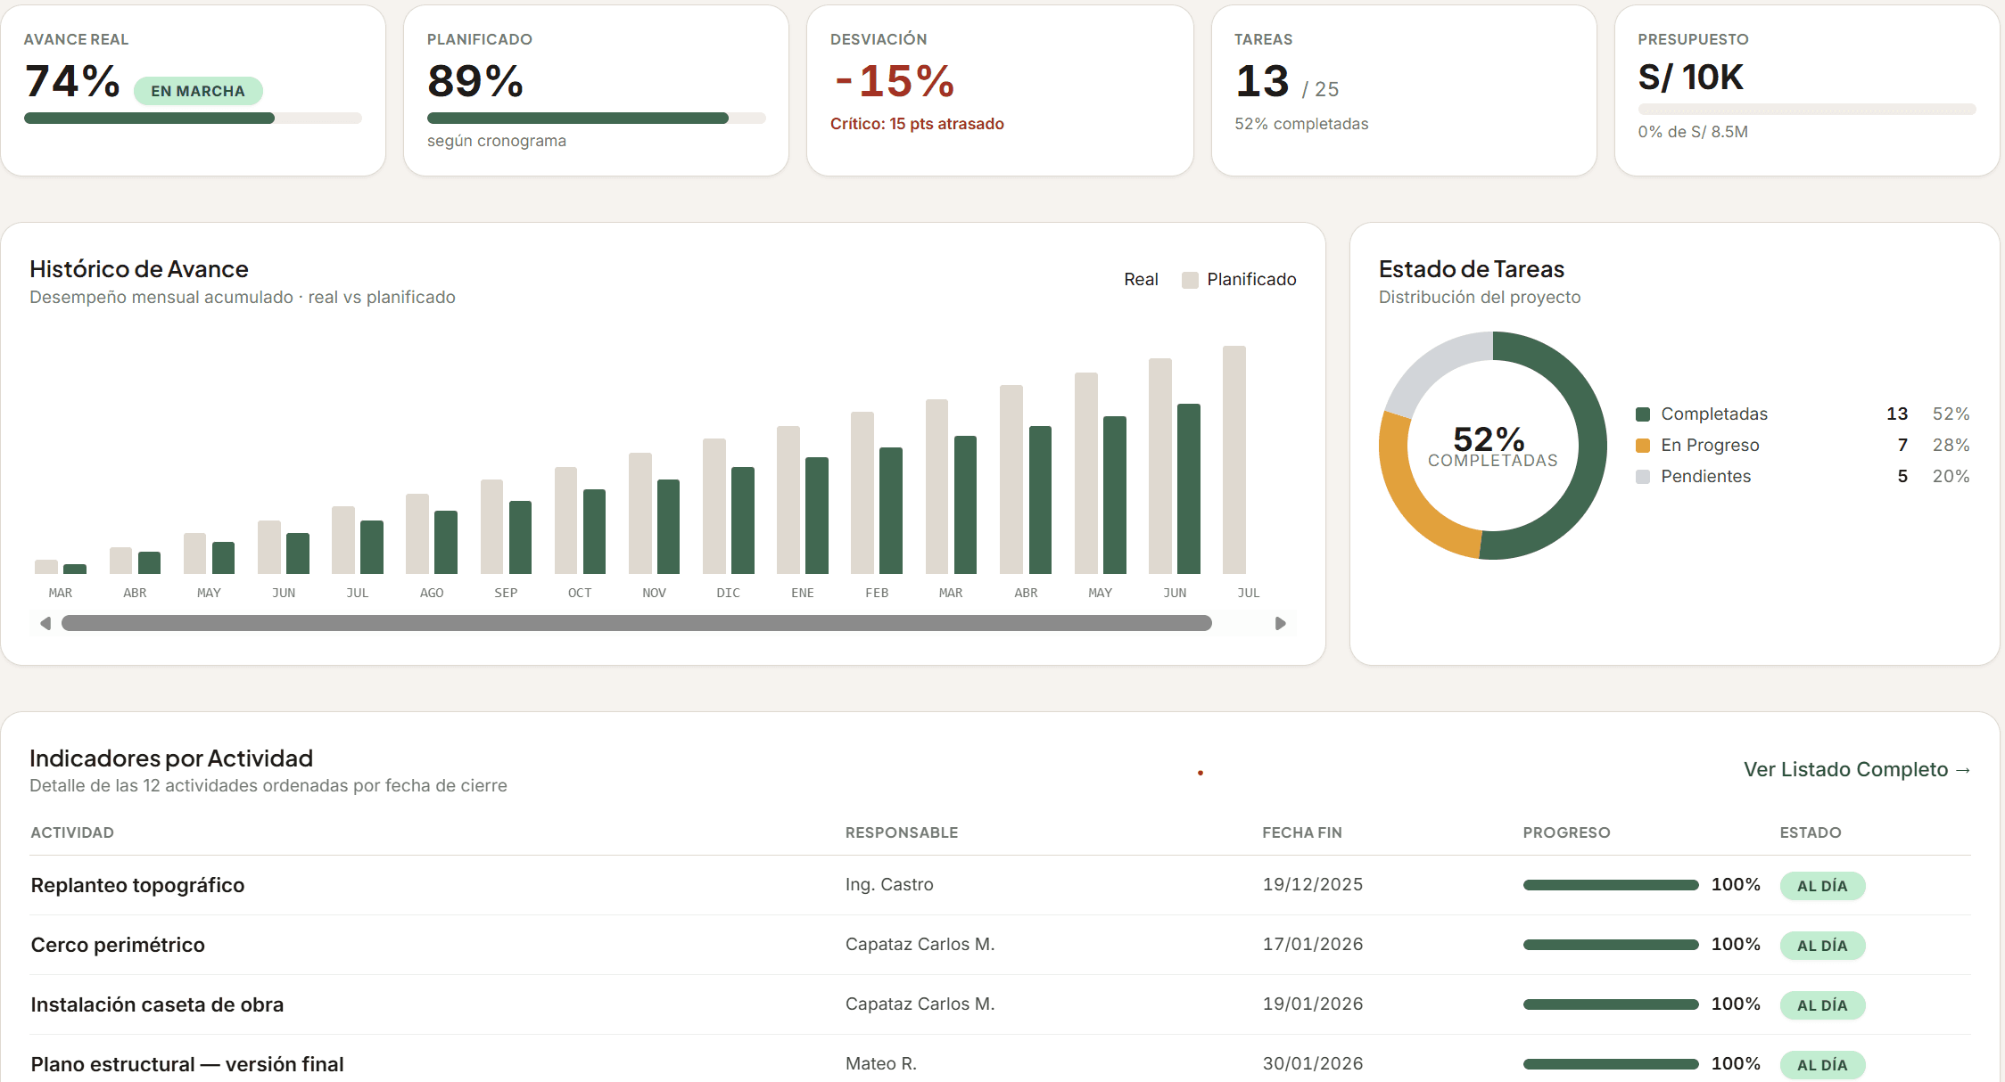The image size is (2005, 1082).
Task: Click the 74% avance real value
Action: (72, 81)
